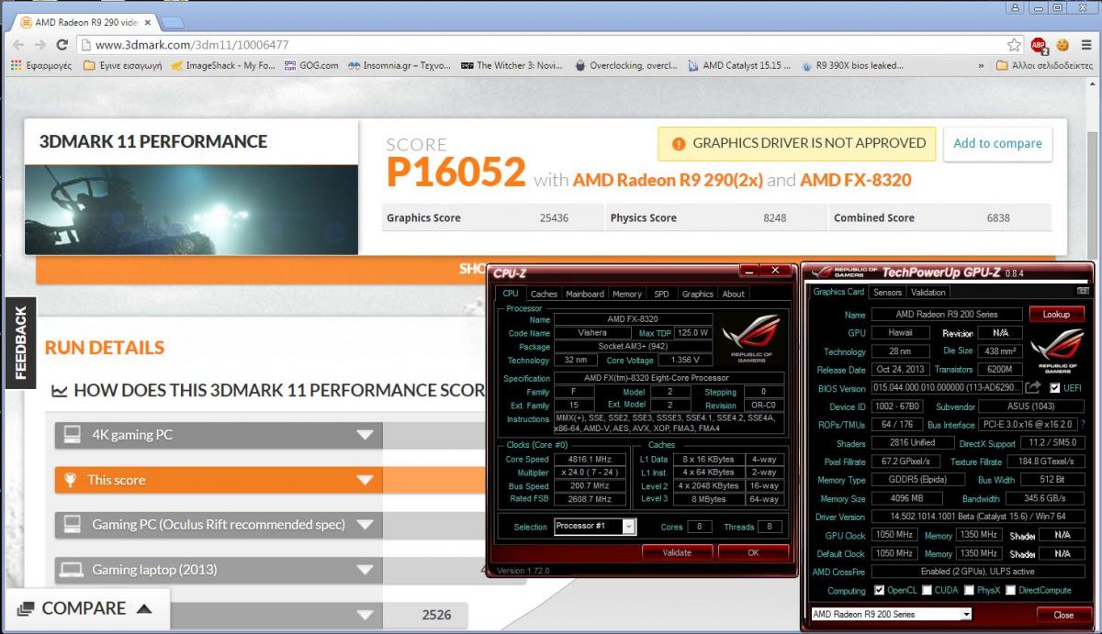1102x634 pixels.
Task: Bookmark this page with the star icon
Action: pos(1014,44)
